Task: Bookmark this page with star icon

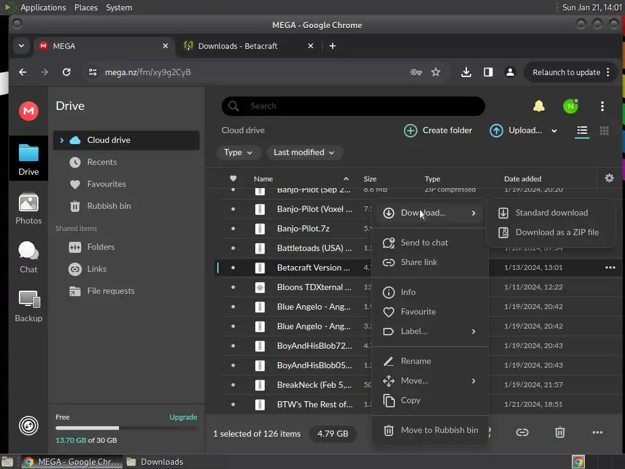Action: click(x=436, y=72)
